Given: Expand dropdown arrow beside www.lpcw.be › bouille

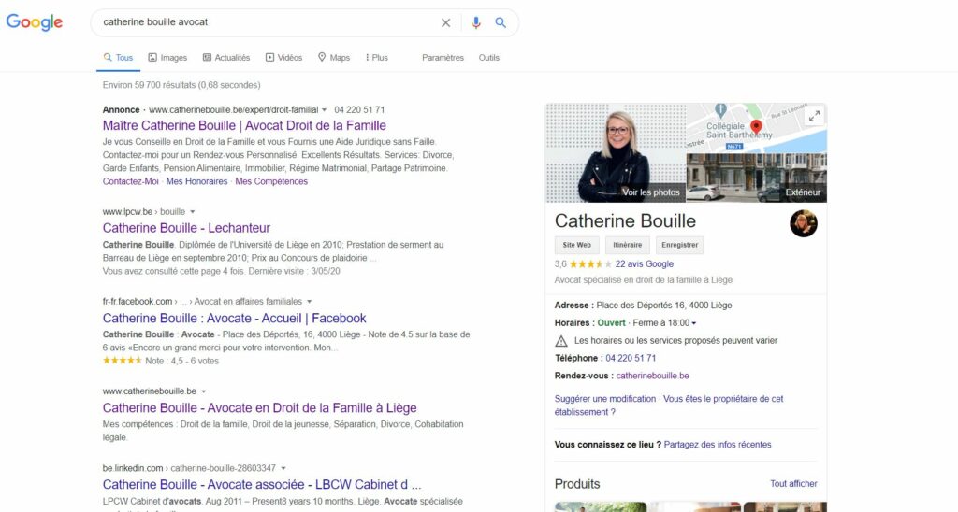Looking at the screenshot, I should [x=193, y=212].
